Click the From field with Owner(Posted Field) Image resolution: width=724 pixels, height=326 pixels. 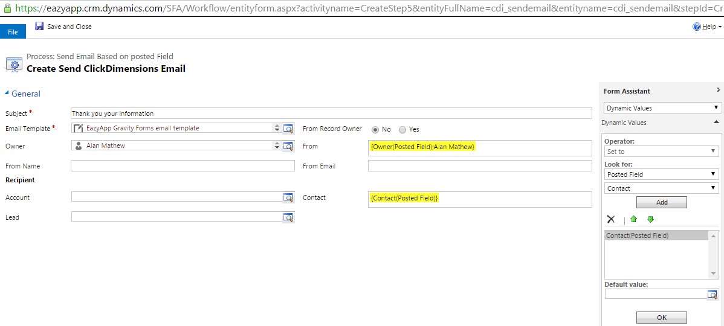click(x=480, y=149)
